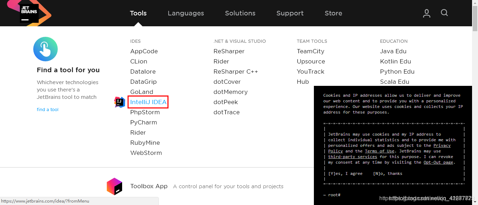478x205 pixels.
Task: Click '[Y]es, I agree' in cookie notice
Action: pyautogui.click(x=345, y=173)
